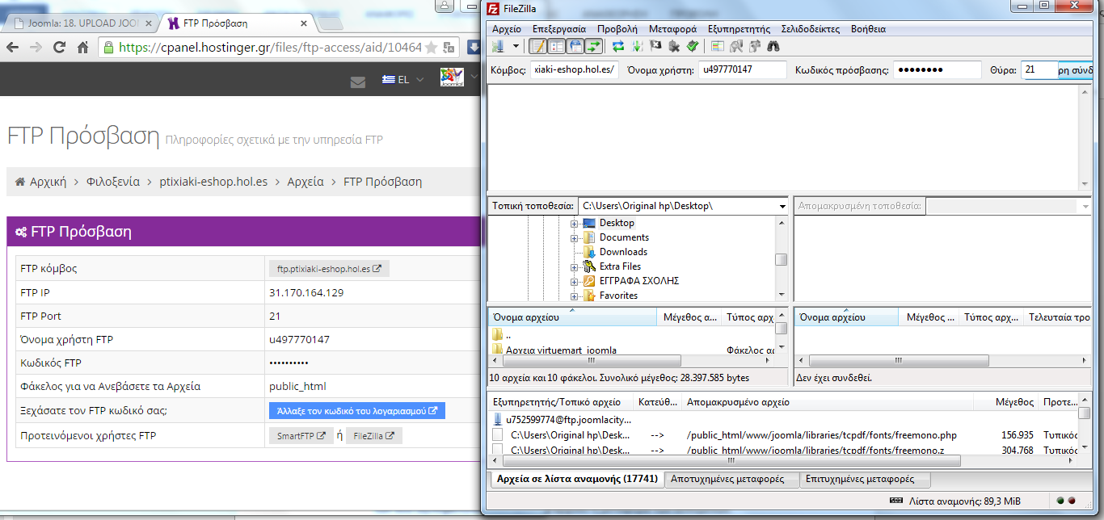The image size is (1104, 520).
Task: Toggle directory comparison icon in FileZilla
Action: coord(736,47)
